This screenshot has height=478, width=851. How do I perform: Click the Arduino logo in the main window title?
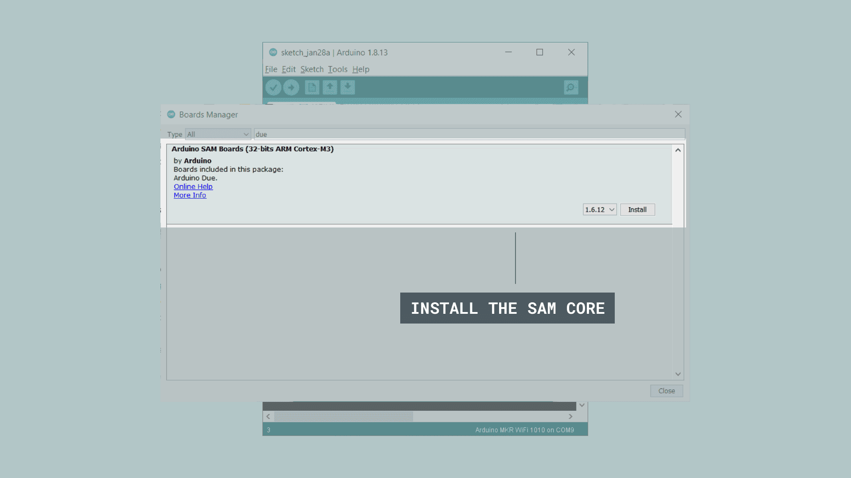click(x=273, y=52)
